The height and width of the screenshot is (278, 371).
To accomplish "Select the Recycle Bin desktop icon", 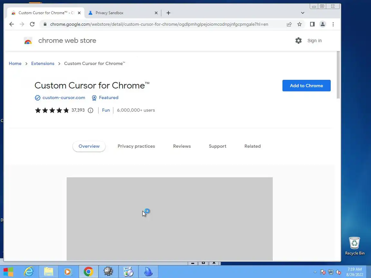I will tap(355, 246).
